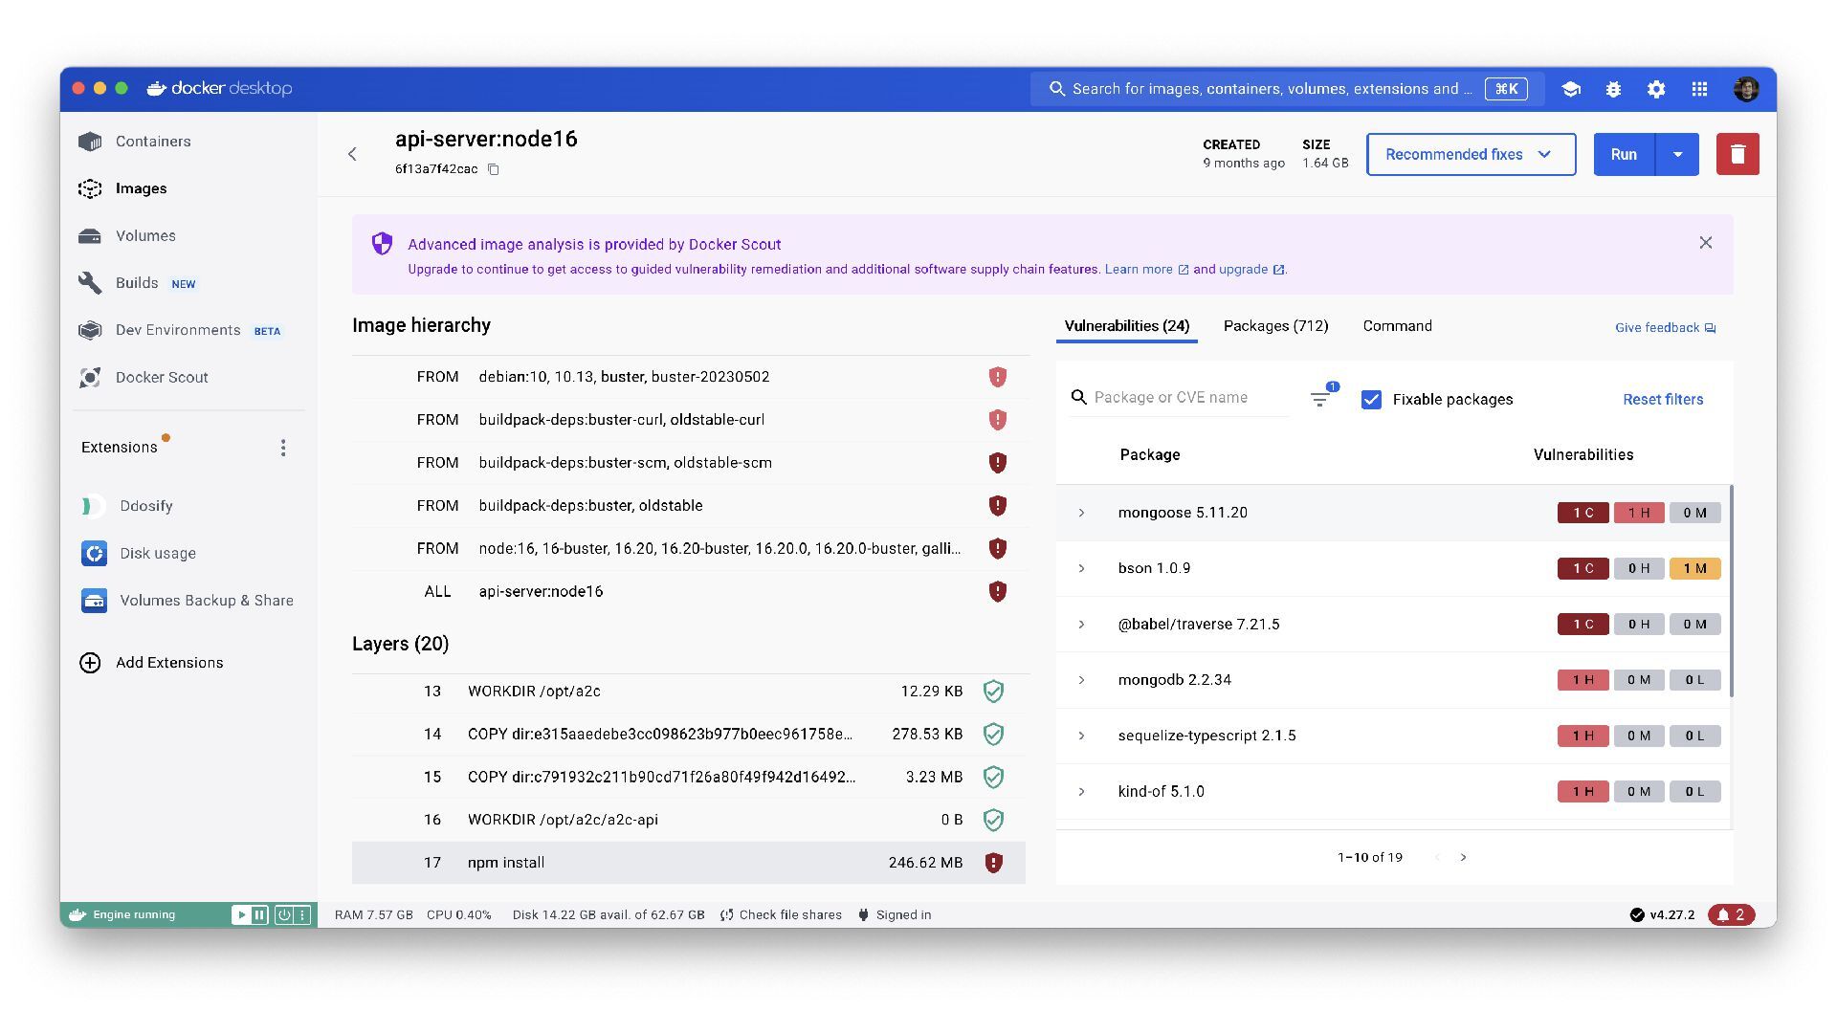Screen dimensions: 1837x1033
Task: Open the Disk usage extension
Action: (158, 553)
